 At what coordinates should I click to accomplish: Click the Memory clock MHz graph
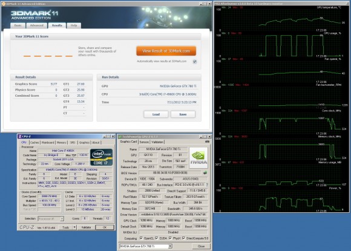[x=281, y=149]
